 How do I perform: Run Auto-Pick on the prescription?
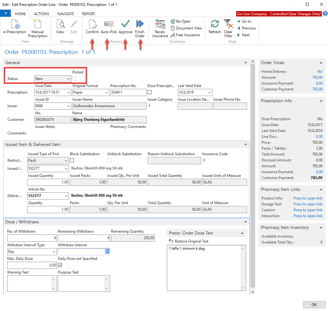(109, 25)
